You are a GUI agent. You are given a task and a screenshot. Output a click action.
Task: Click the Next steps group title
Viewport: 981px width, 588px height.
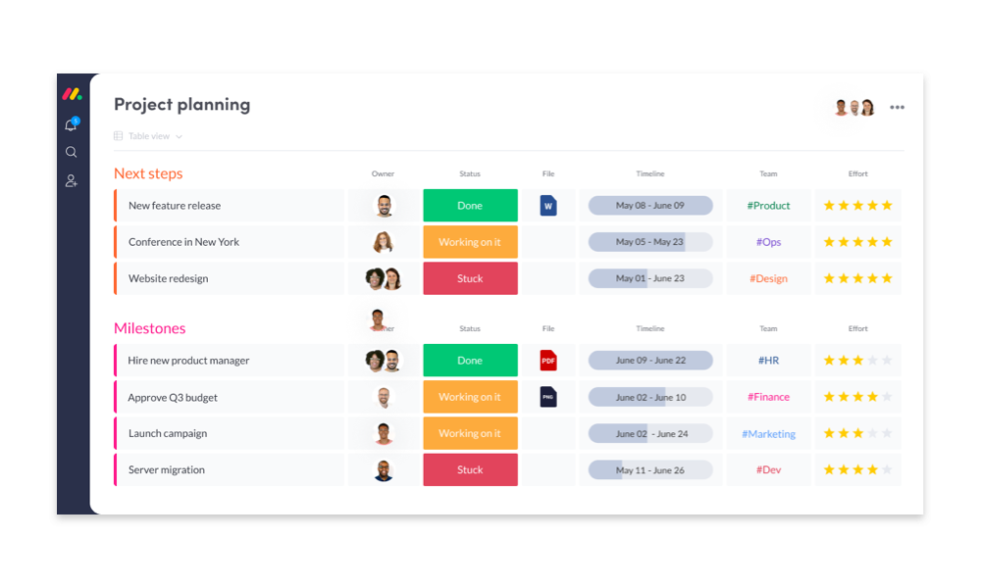point(148,173)
